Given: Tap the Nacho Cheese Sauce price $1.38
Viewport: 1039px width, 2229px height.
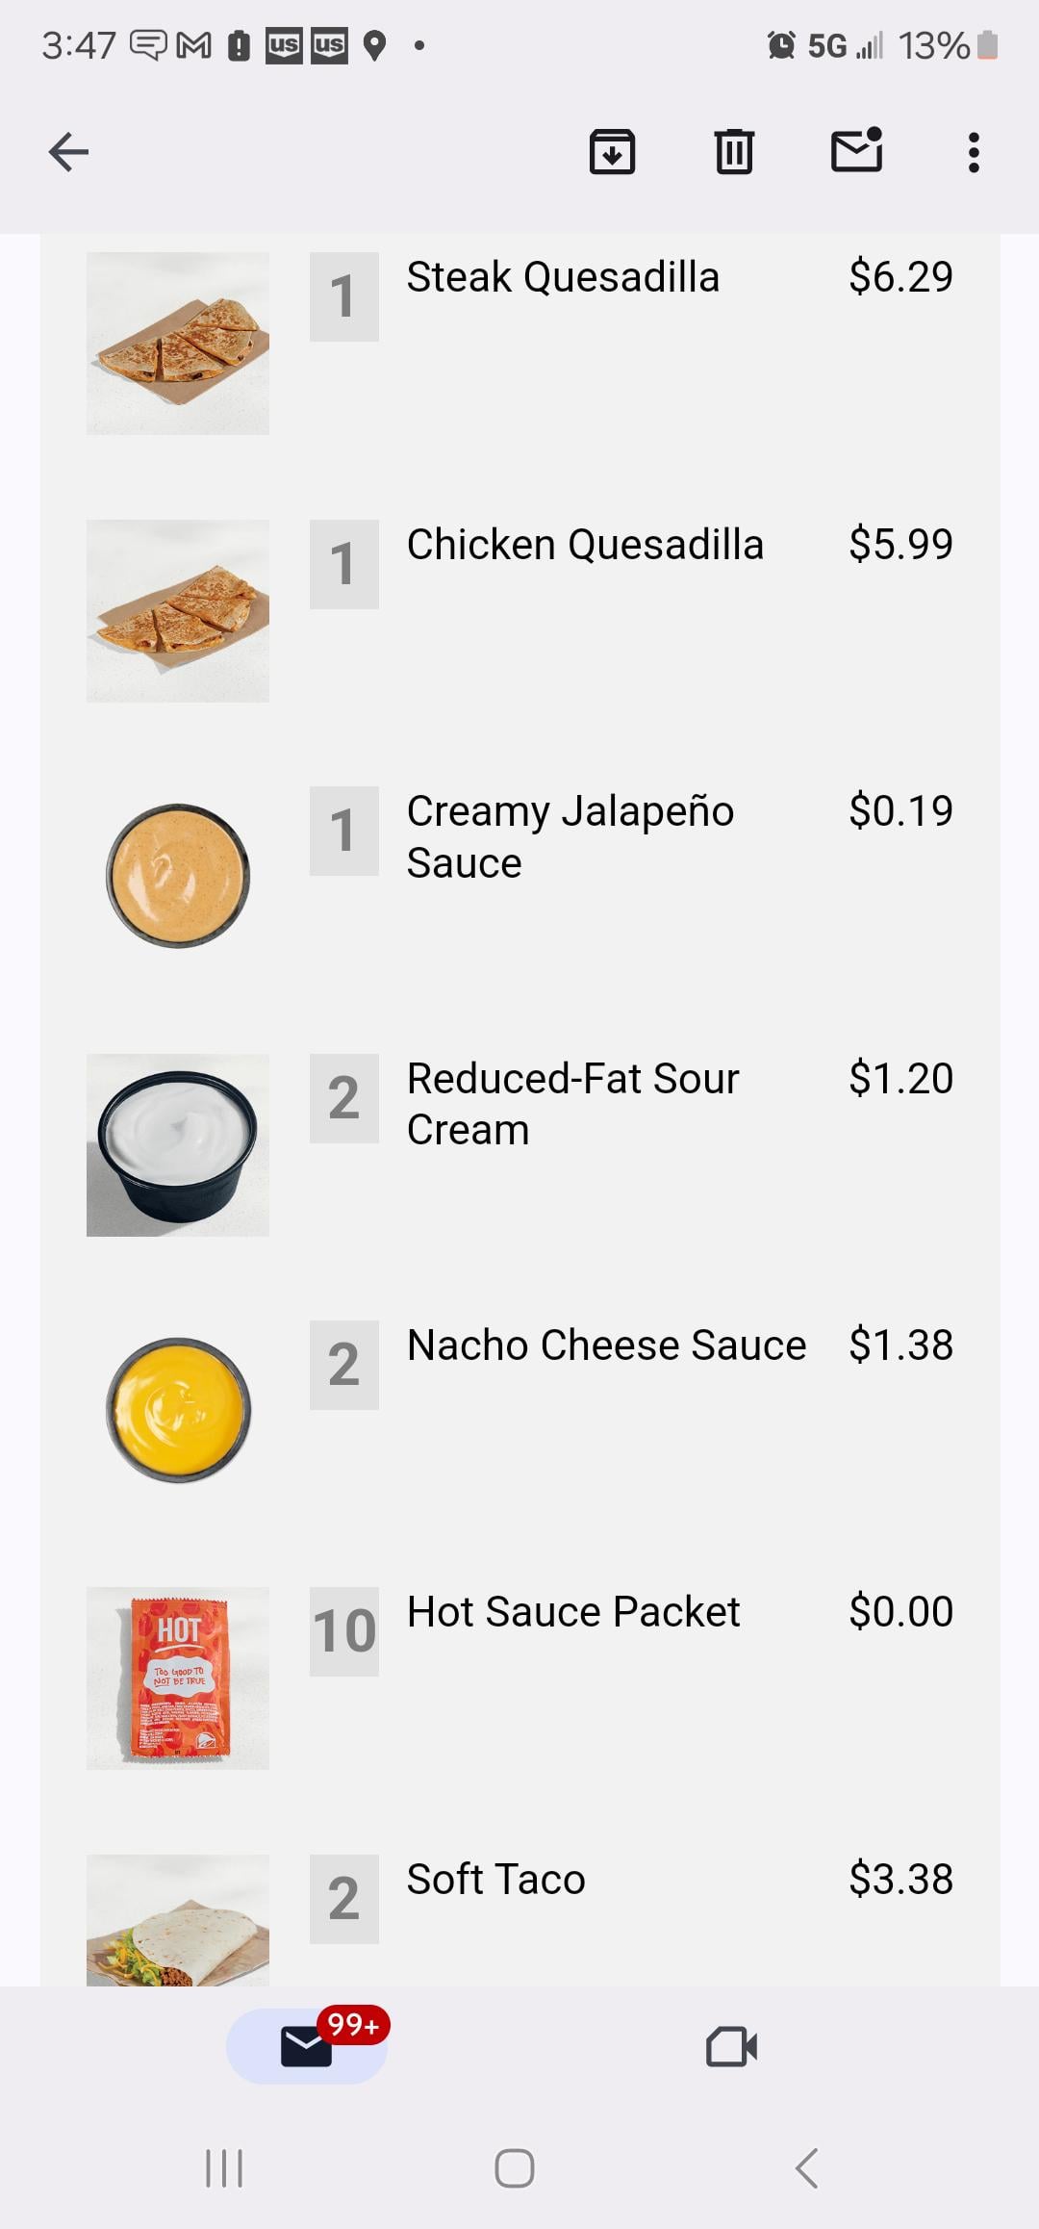Looking at the screenshot, I should (900, 1345).
